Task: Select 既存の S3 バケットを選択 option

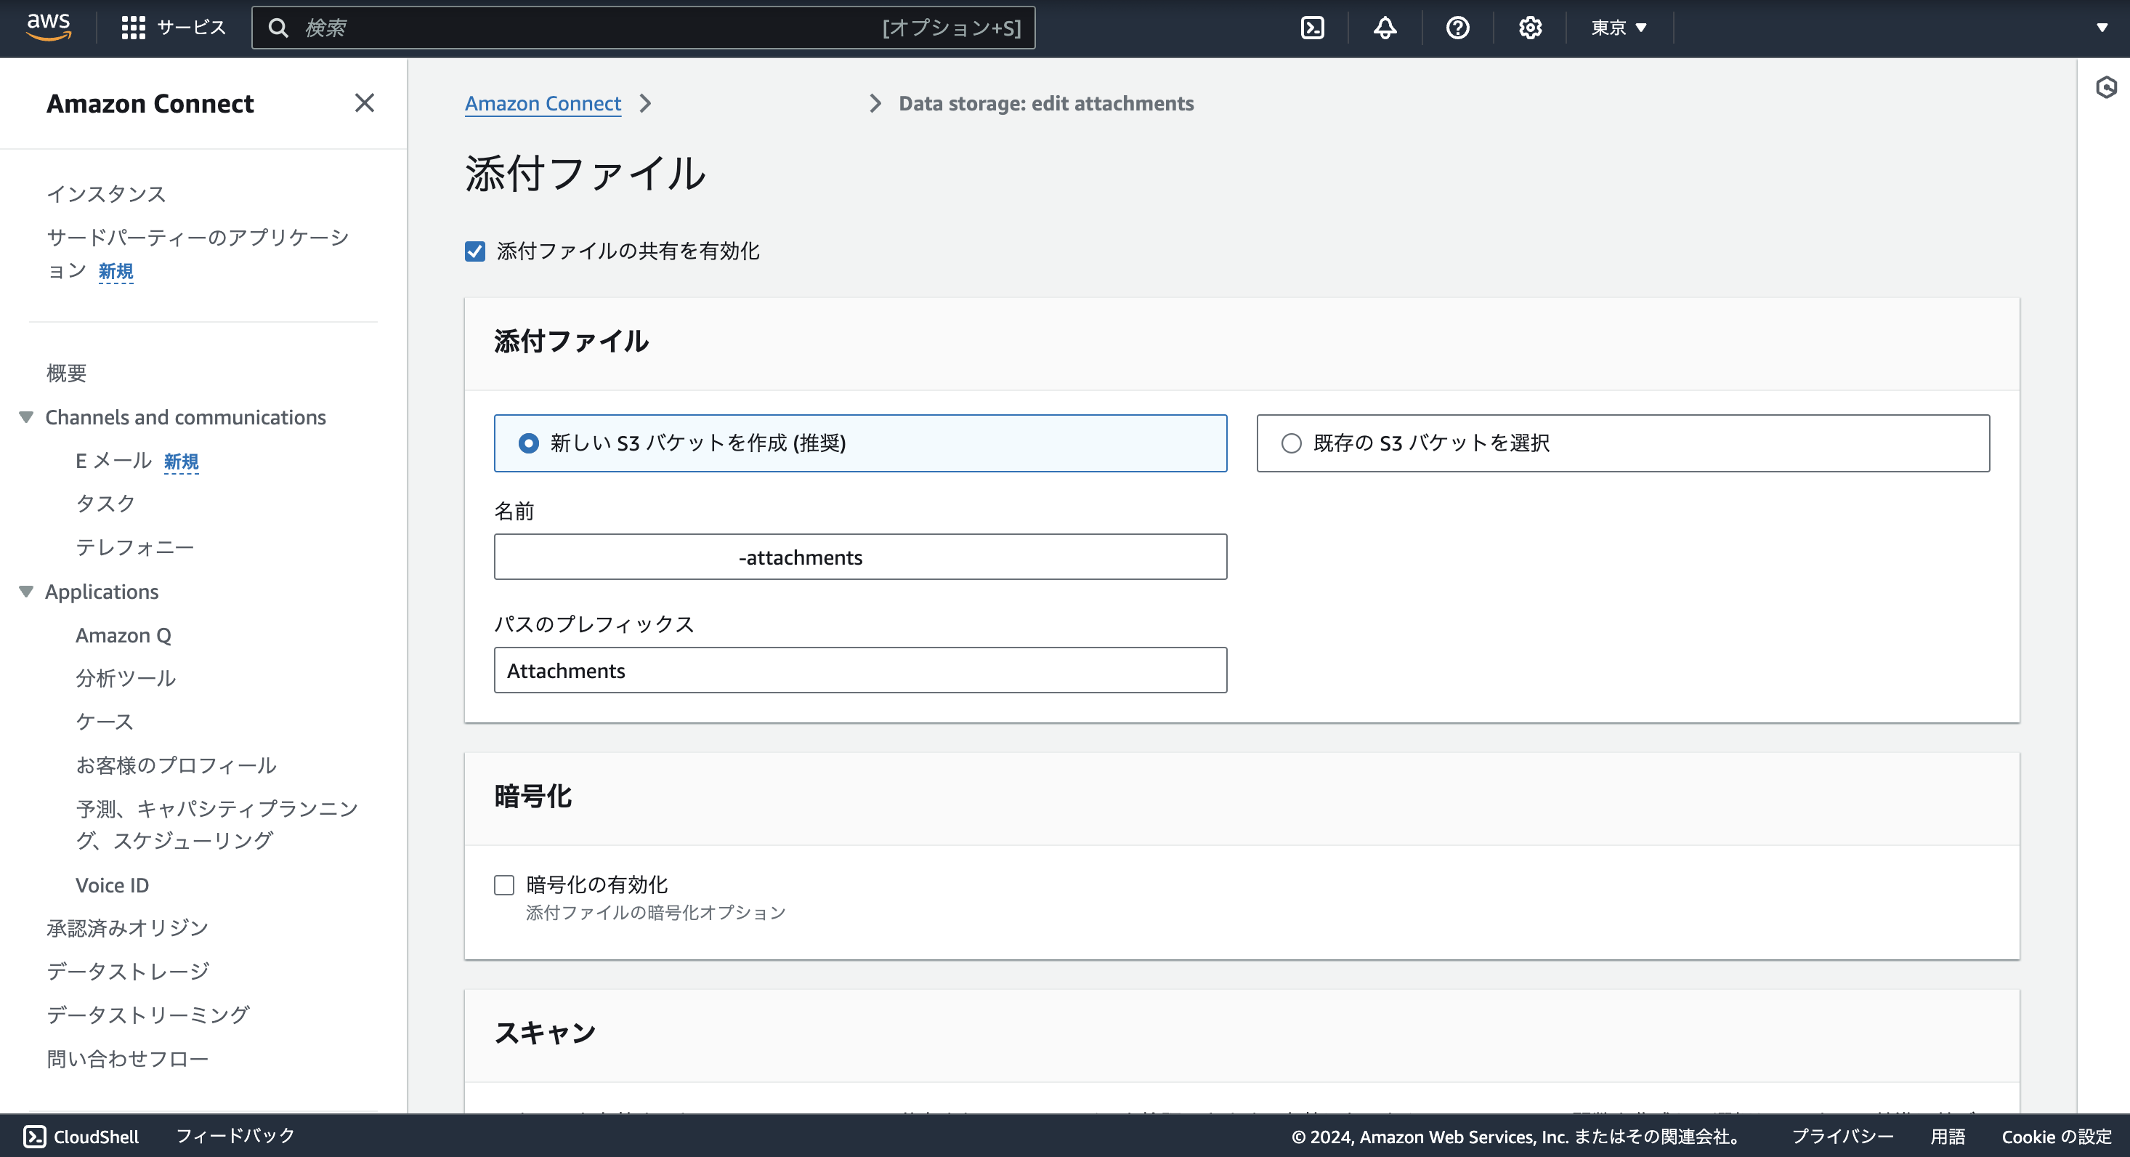Action: (x=1290, y=443)
